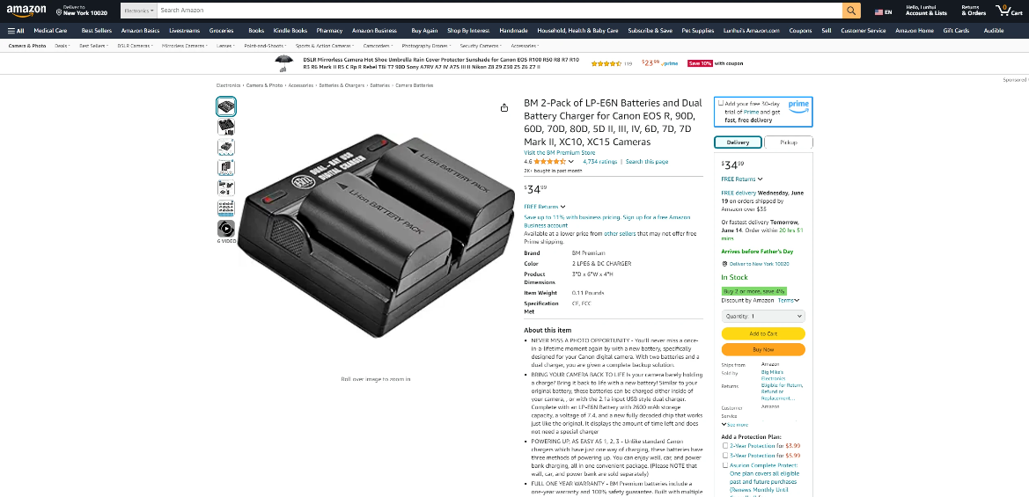This screenshot has height=497, width=1029.
Task: Click the Amazon logo
Action: pyautogui.click(x=26, y=11)
